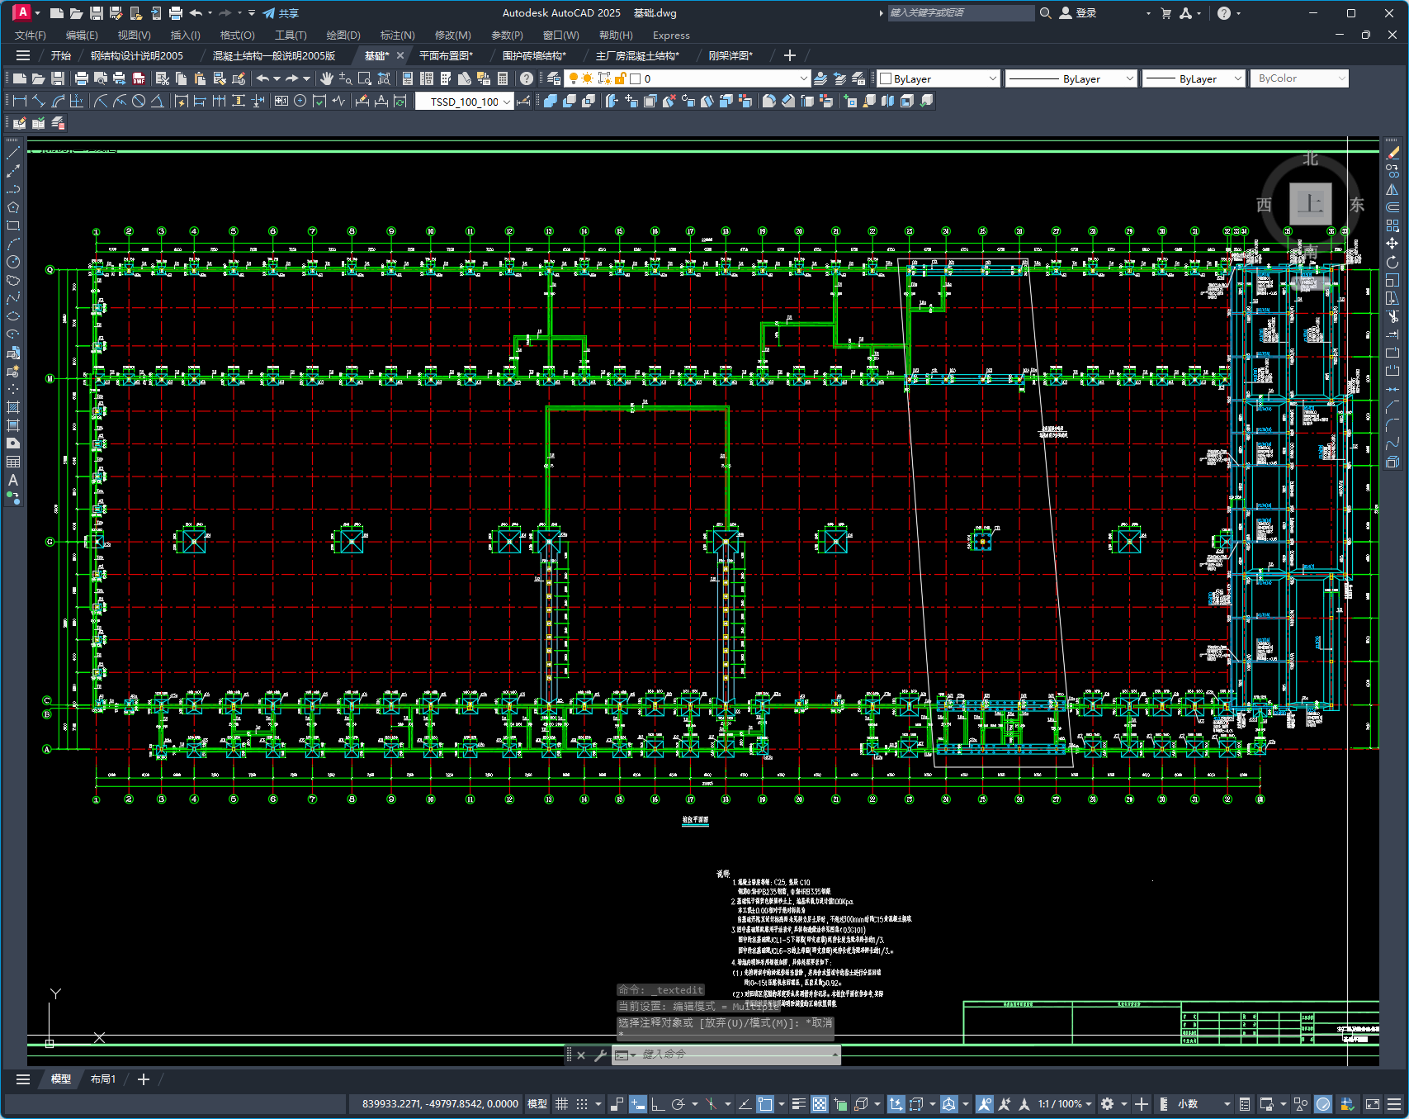Screen dimensions: 1409x1119
Task: Open the 标注(N) menu
Action: (397, 35)
